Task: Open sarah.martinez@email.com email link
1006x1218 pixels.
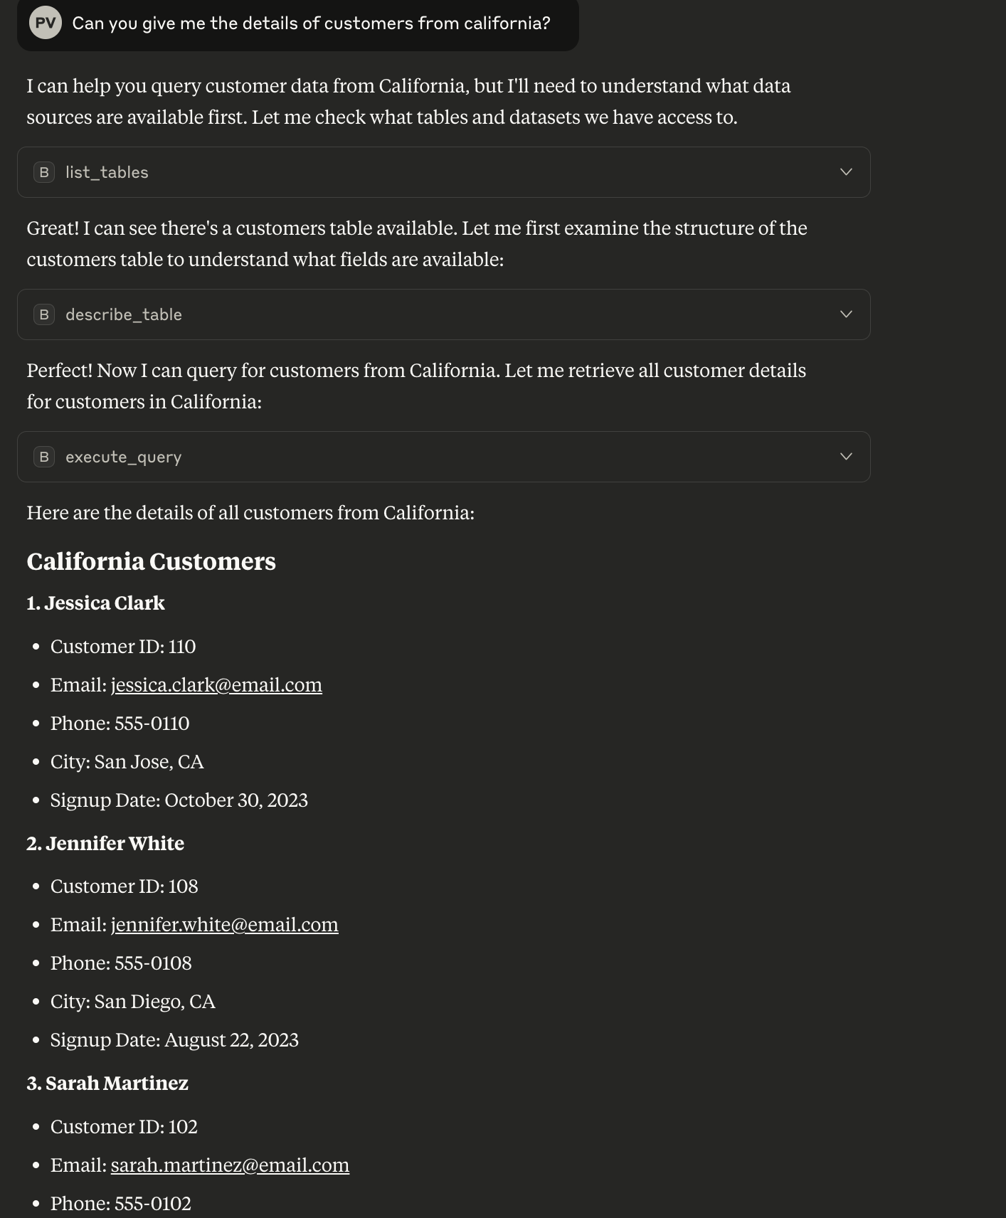Action: pyautogui.click(x=230, y=1165)
